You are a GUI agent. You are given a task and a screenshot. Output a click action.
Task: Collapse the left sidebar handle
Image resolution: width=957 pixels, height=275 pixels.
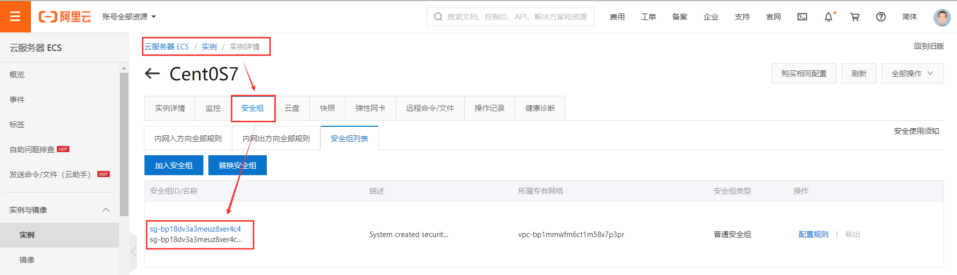point(133,251)
